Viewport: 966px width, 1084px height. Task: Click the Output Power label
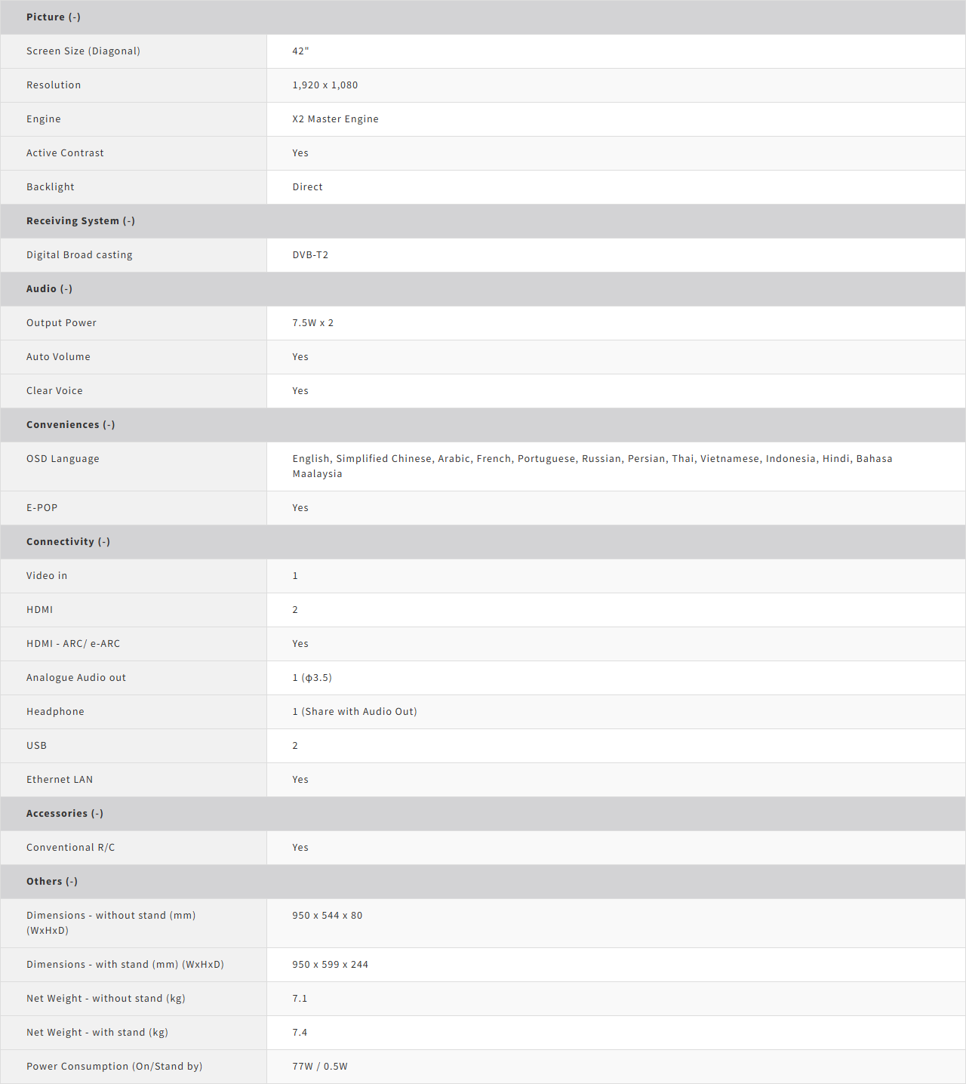click(x=61, y=323)
